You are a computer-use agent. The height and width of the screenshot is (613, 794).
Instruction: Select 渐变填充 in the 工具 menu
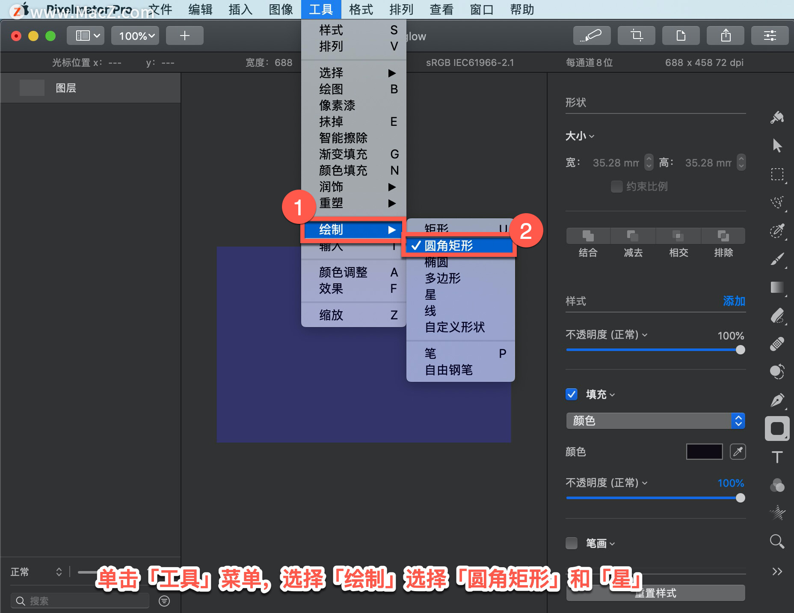pos(353,154)
